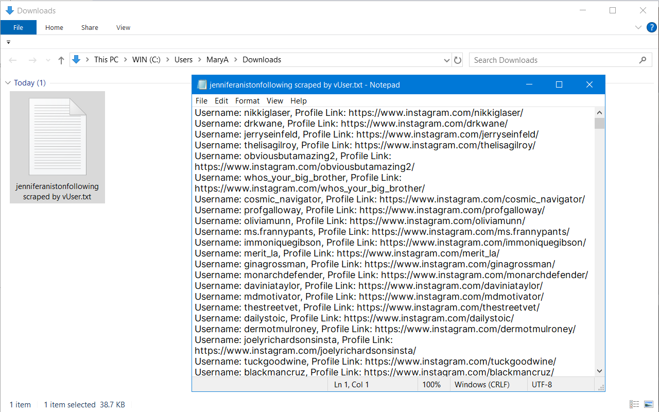Expand the chevron after 'This PC'
Viewport: 659px width, 412px height.
pos(126,60)
